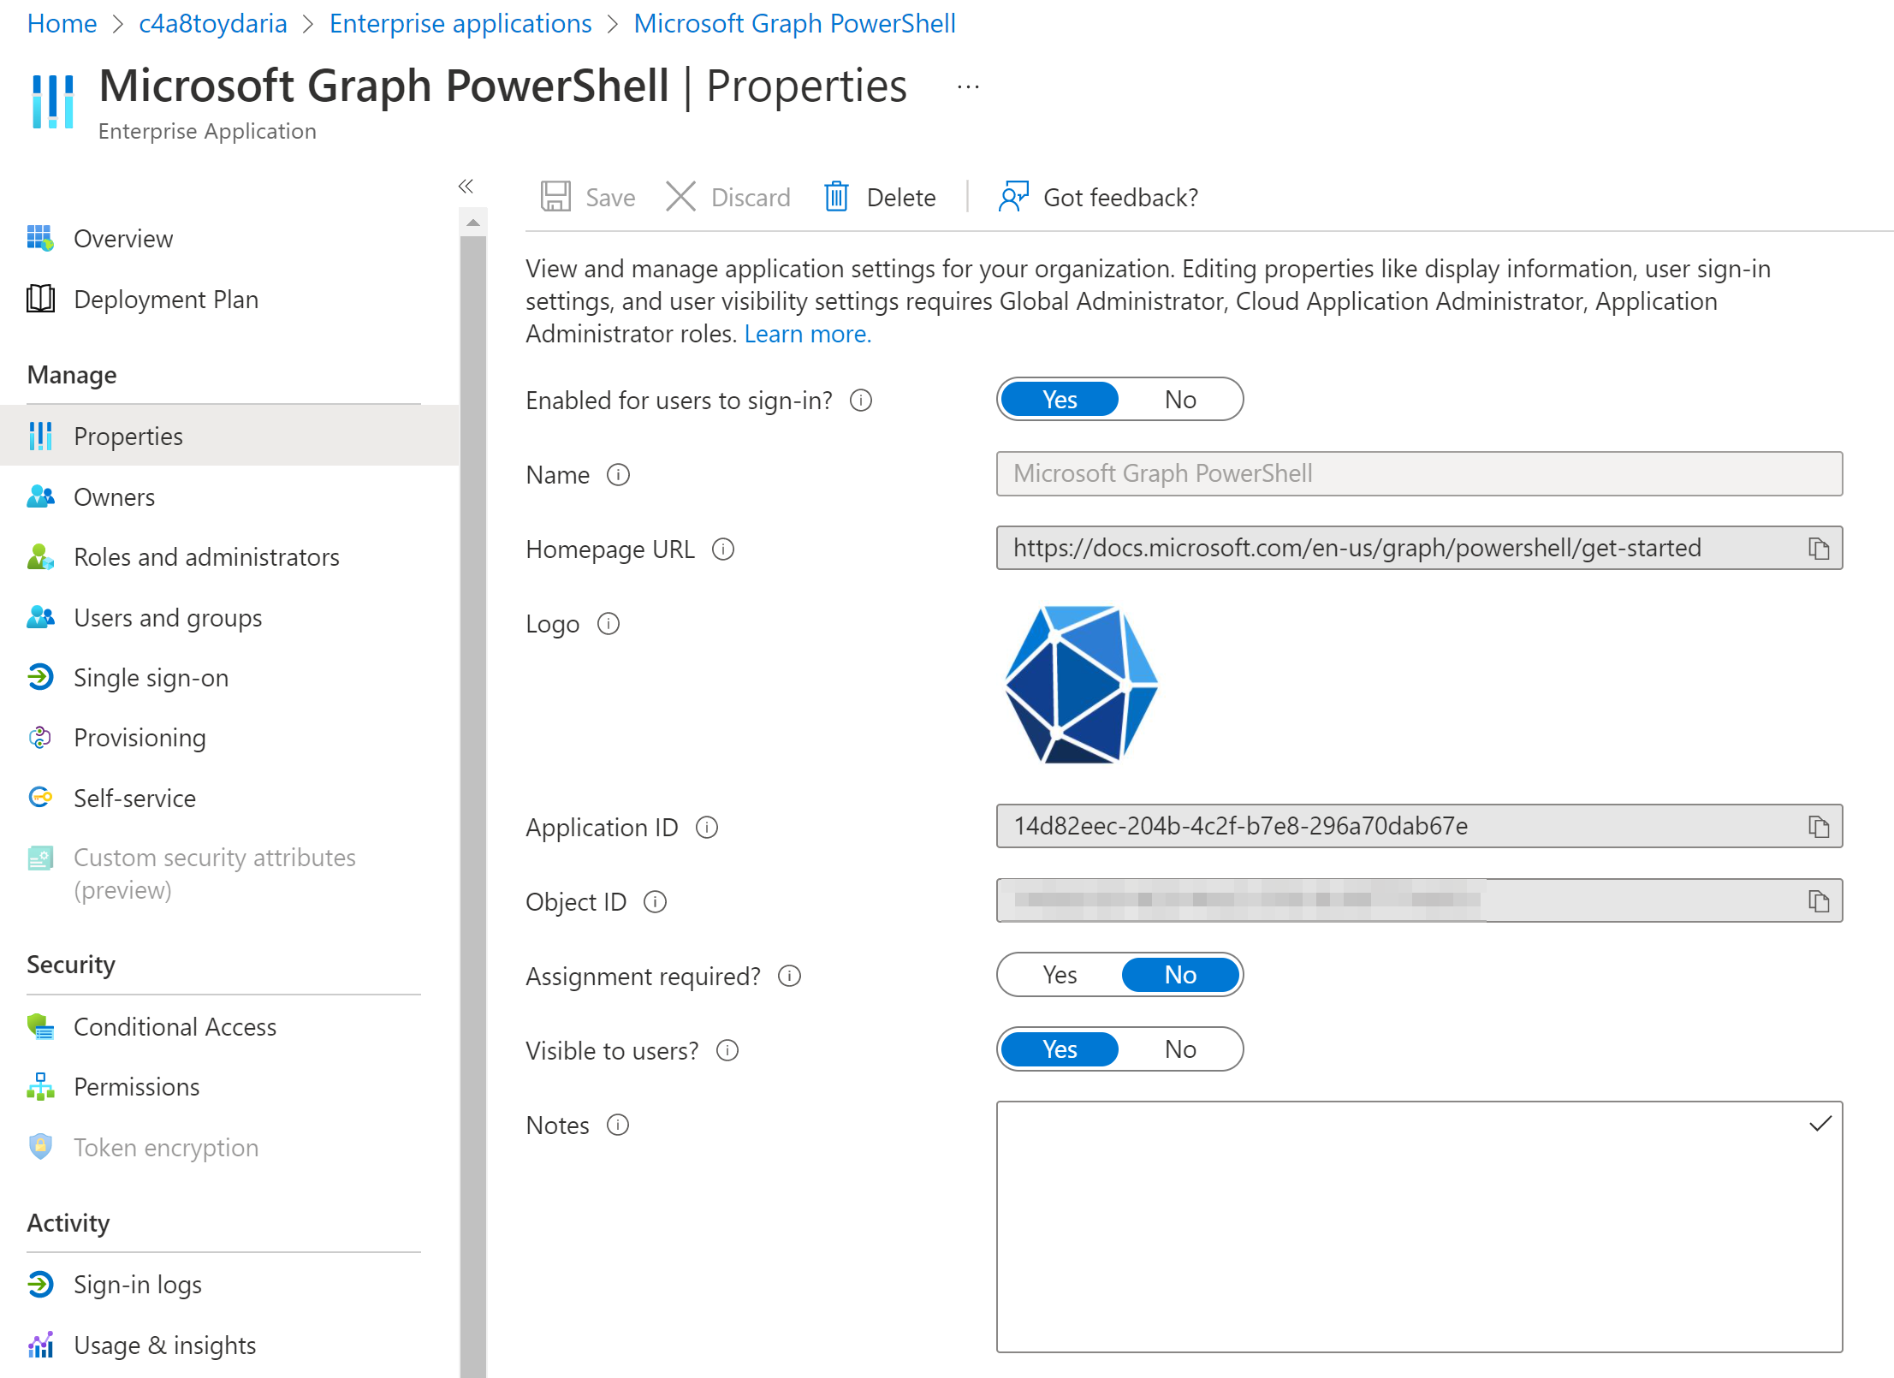Click the Application ID copy icon
The width and height of the screenshot is (1894, 1378).
click(x=1819, y=827)
